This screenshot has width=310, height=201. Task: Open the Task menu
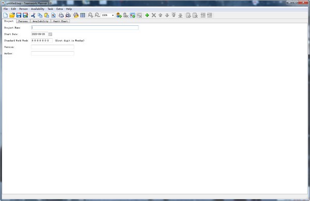tap(50, 9)
